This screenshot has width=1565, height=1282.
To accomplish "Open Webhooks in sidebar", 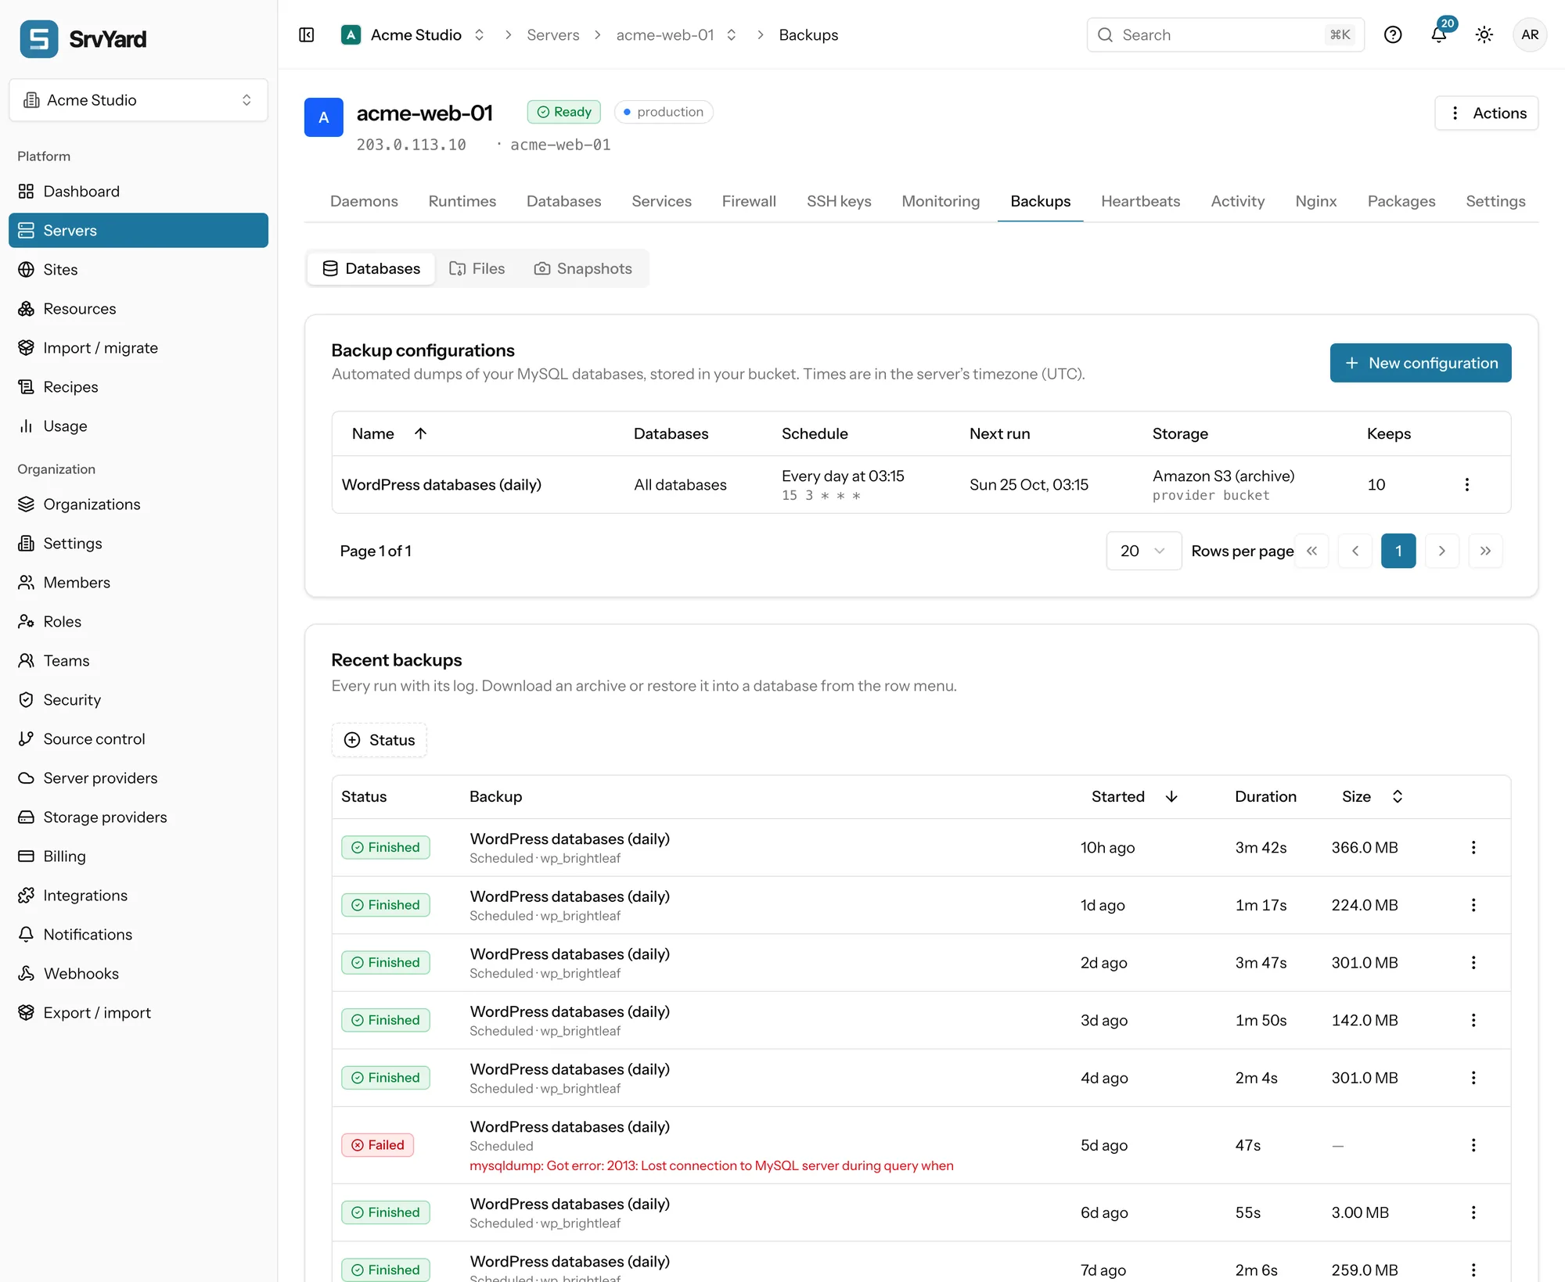I will click(139, 974).
